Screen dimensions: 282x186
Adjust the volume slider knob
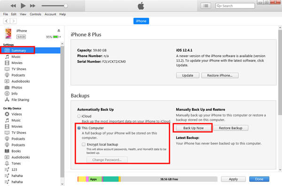tap(66, 6)
